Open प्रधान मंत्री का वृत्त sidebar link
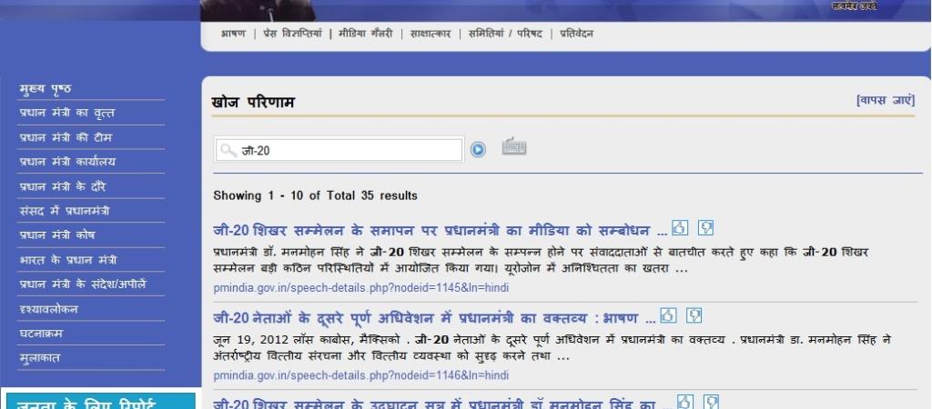The height and width of the screenshot is (409, 932). click(66, 113)
